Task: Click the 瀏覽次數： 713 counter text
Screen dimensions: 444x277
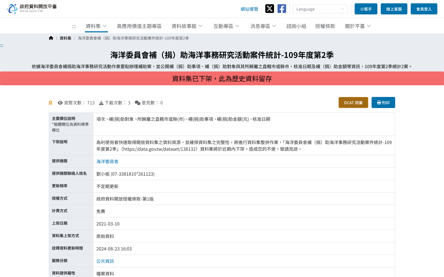Action: click(x=79, y=103)
